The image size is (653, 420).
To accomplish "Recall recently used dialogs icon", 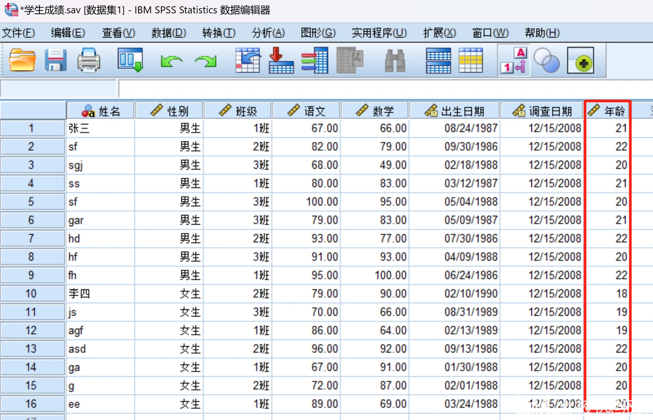I will click(x=130, y=61).
